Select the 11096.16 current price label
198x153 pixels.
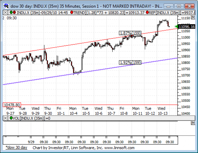(187, 27)
